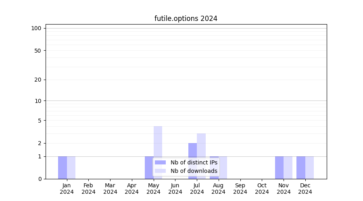Click the "100" y-axis tick label
Screen dimensions: 363x201
[36, 28]
